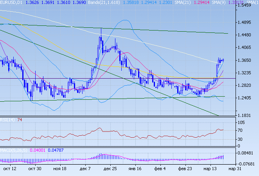Click the EURUSD,D1 symbol label
The image size is (259, 176).
(11, 2)
